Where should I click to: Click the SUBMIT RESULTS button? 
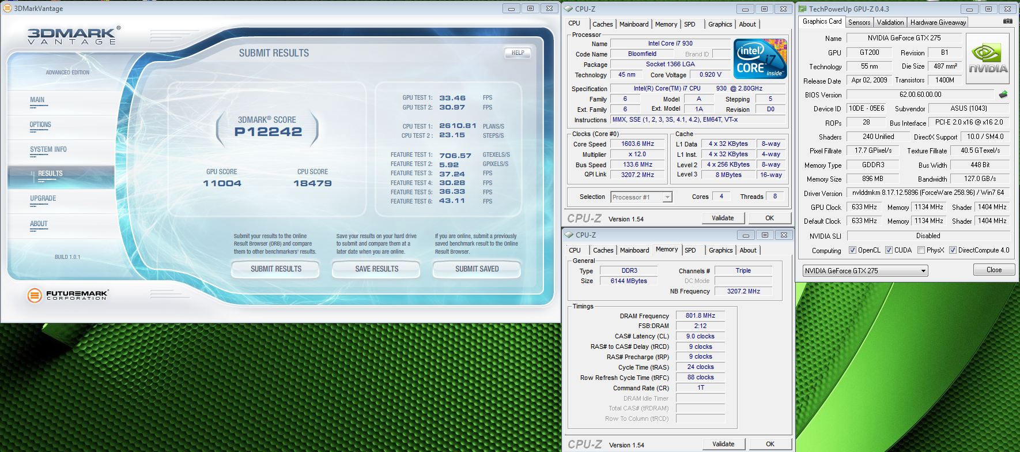tap(276, 269)
